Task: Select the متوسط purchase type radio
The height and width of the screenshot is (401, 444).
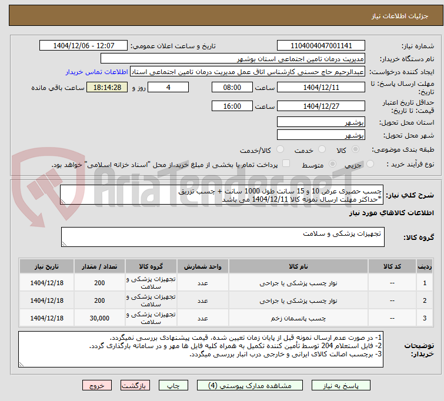Action: tap(332, 163)
